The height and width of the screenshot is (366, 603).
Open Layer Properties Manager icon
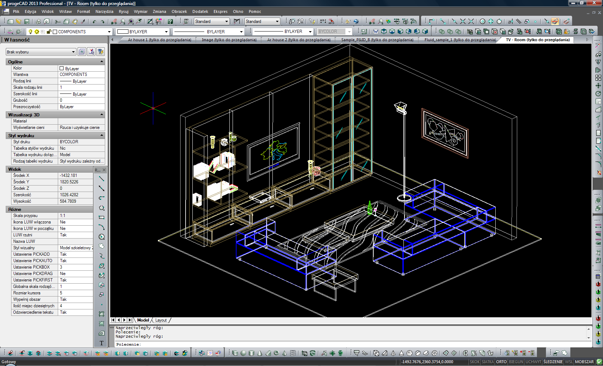coord(11,31)
